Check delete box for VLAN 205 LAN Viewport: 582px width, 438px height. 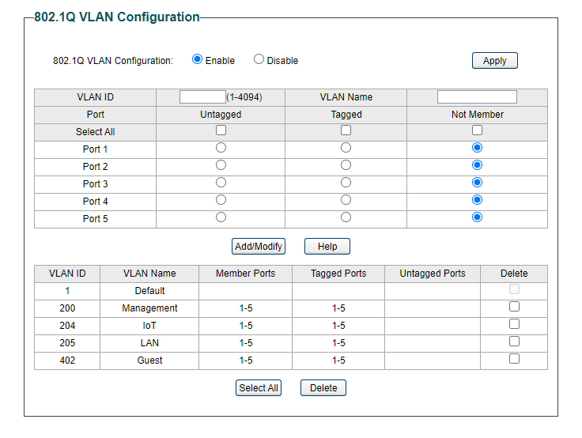[x=514, y=342]
